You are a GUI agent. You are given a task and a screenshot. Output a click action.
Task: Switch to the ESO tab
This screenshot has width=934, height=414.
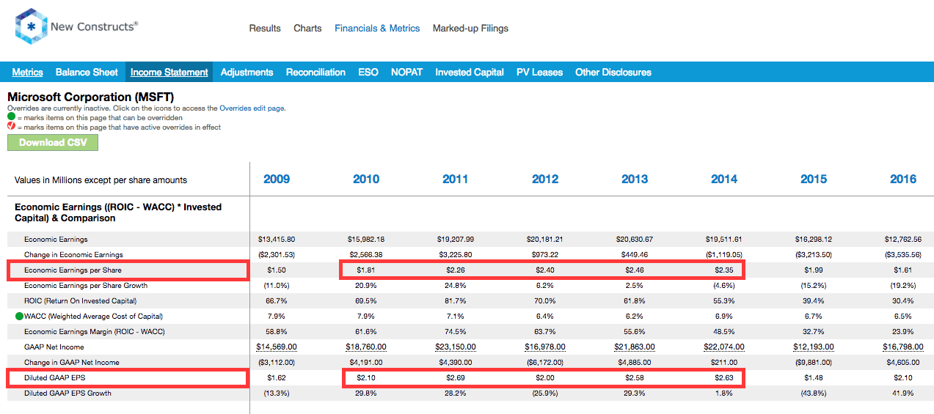tap(368, 72)
